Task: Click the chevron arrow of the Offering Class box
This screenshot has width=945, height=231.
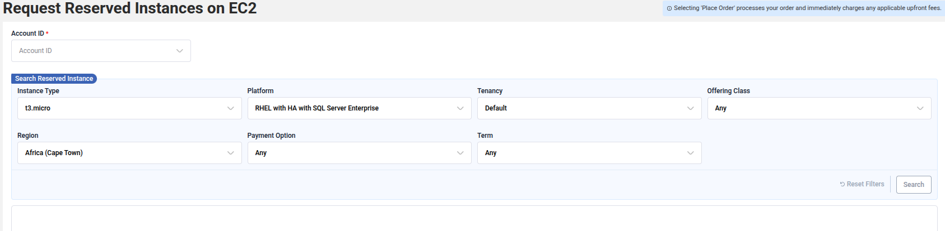Action: coord(920,108)
